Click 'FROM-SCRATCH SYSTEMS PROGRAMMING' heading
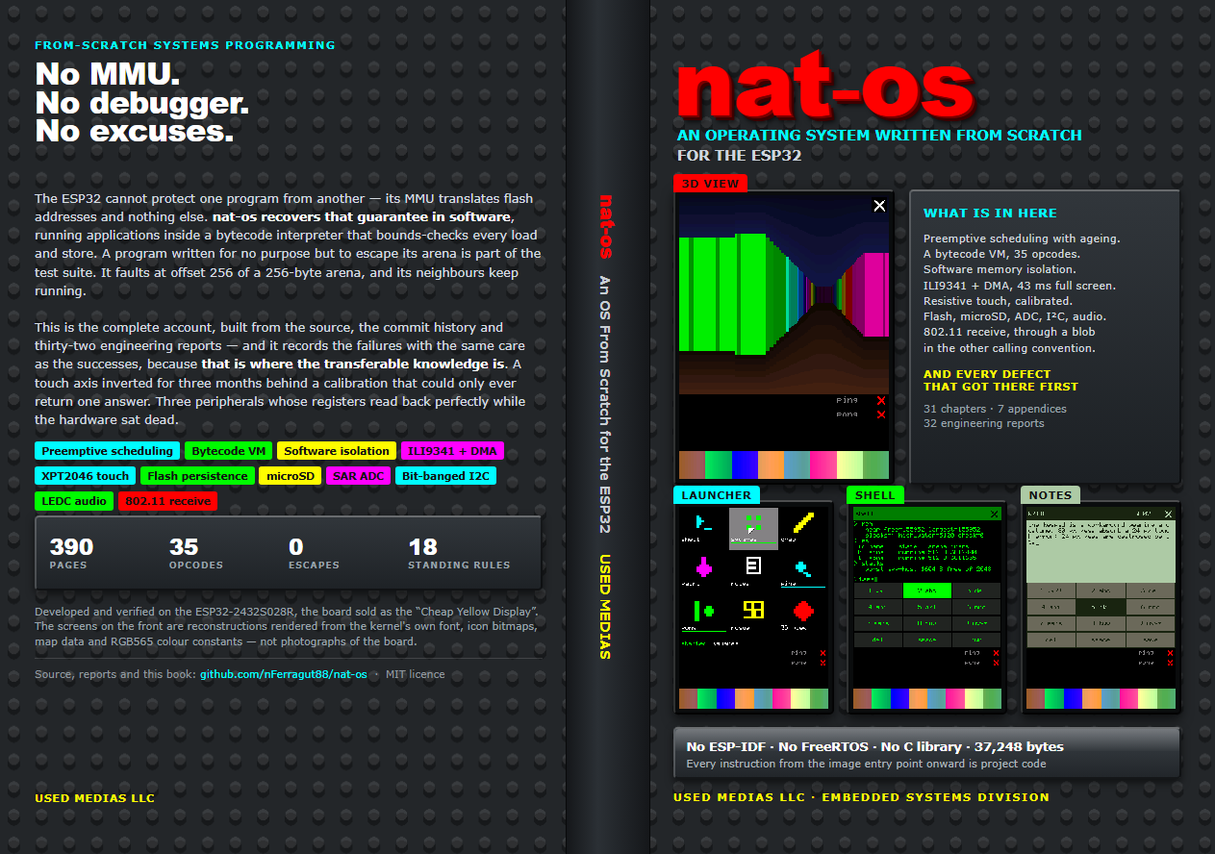Image resolution: width=1215 pixels, height=854 pixels. [x=185, y=45]
